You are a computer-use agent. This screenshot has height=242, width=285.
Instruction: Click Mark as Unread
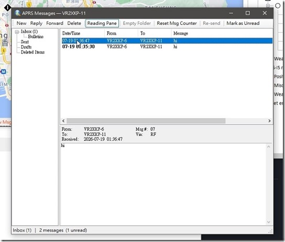(x=243, y=23)
